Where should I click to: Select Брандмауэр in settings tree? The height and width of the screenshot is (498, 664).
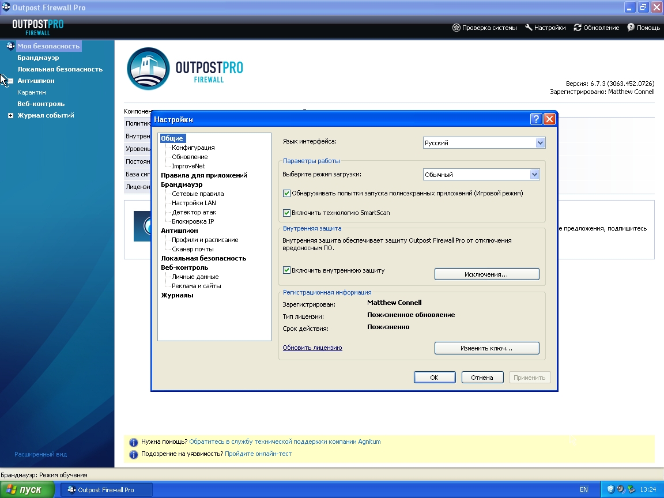182,184
